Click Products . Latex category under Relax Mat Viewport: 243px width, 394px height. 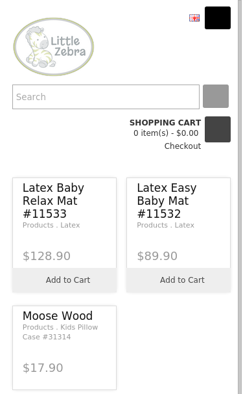pos(51,225)
